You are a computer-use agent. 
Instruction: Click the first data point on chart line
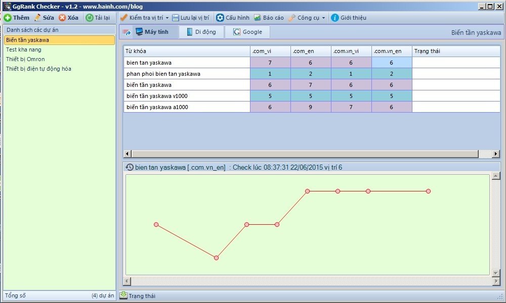[156, 224]
